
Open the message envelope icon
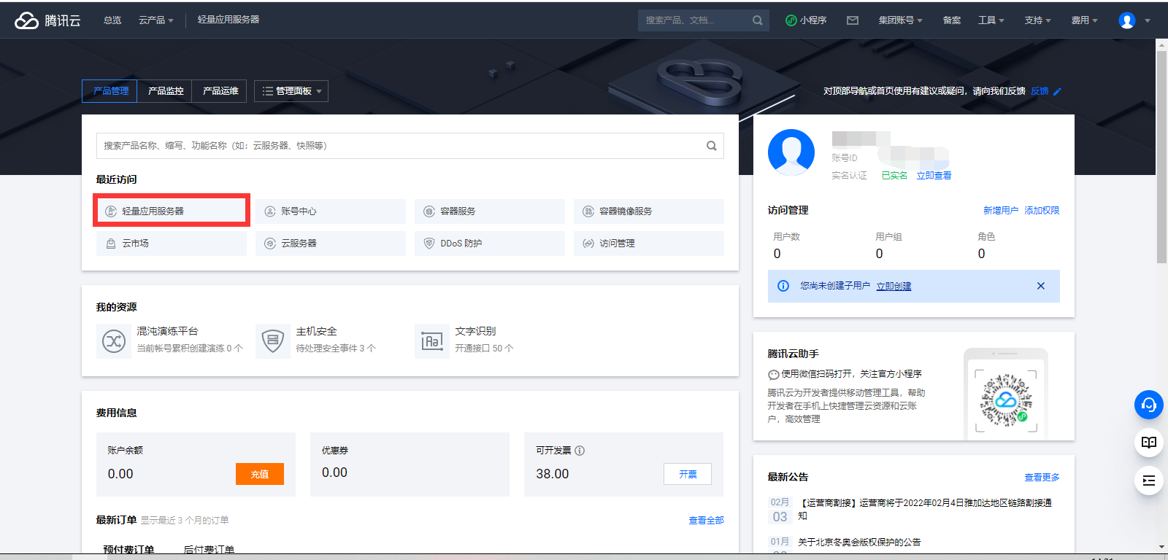pos(853,20)
